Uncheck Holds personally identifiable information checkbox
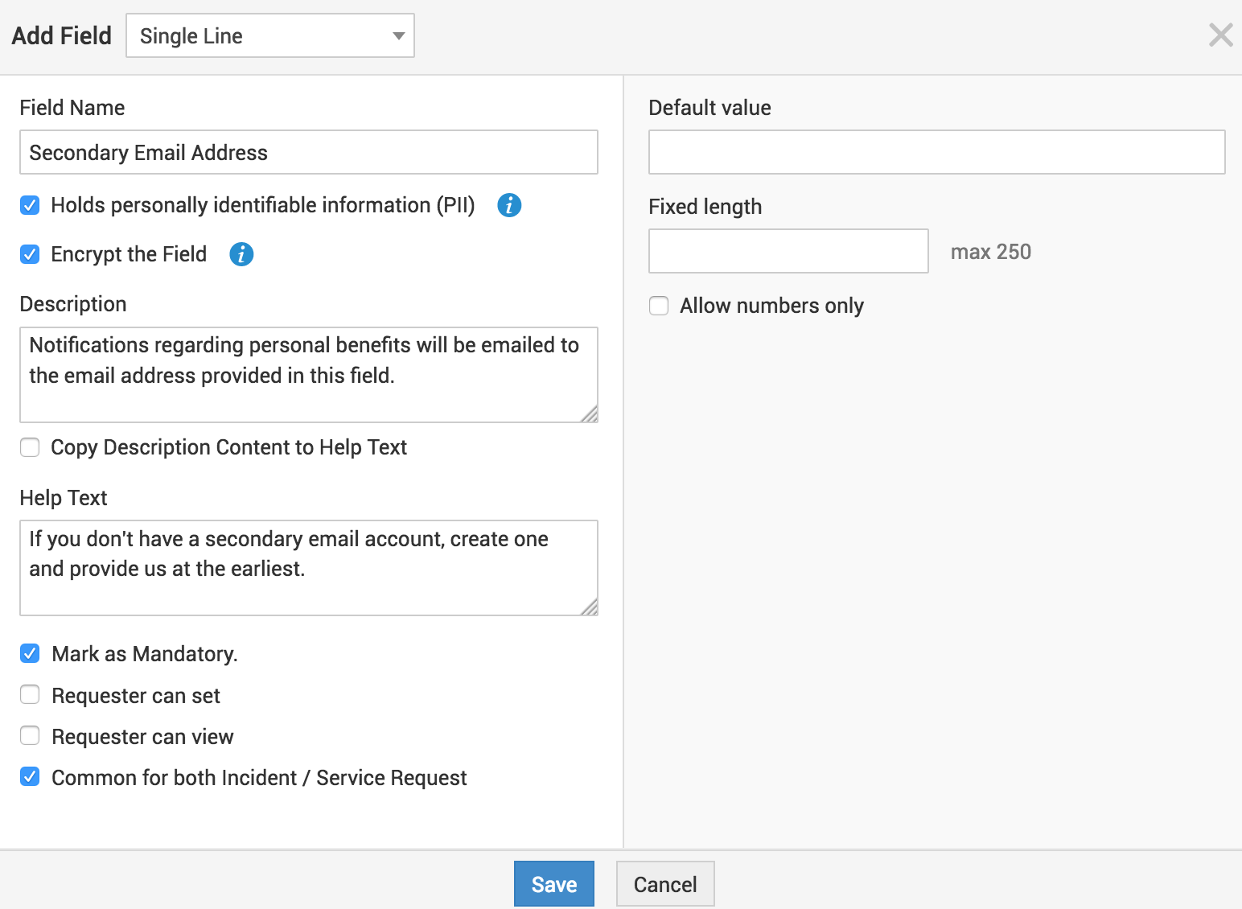 [30, 205]
